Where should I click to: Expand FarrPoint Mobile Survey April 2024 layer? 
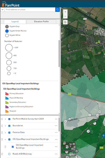5,119
